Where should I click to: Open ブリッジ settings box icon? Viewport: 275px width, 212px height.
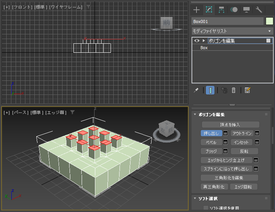[x=225, y=151]
